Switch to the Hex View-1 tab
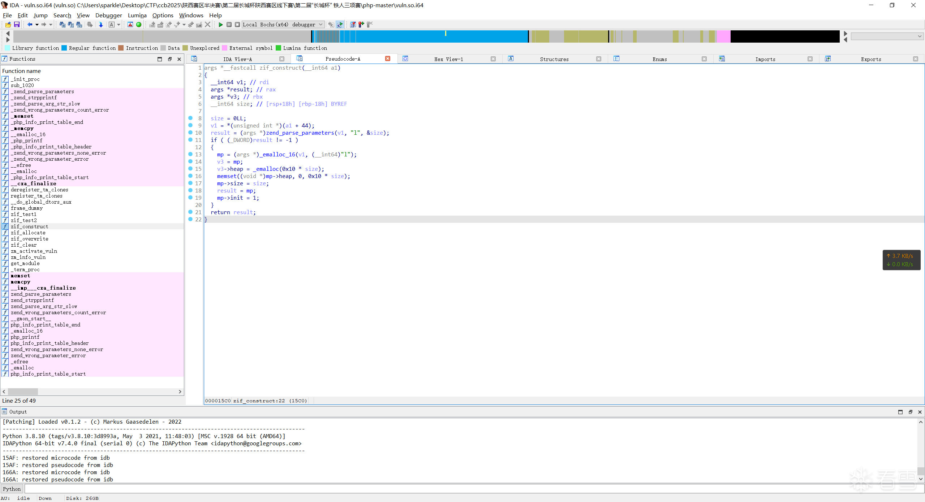 pyautogui.click(x=448, y=59)
